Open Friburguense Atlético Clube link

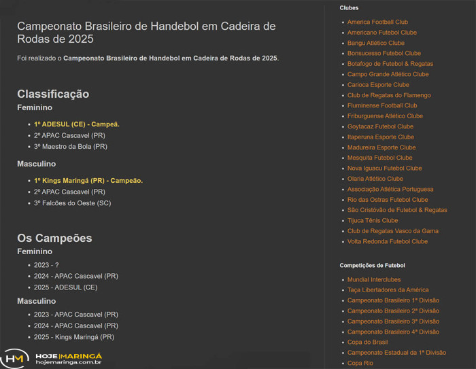click(385, 116)
